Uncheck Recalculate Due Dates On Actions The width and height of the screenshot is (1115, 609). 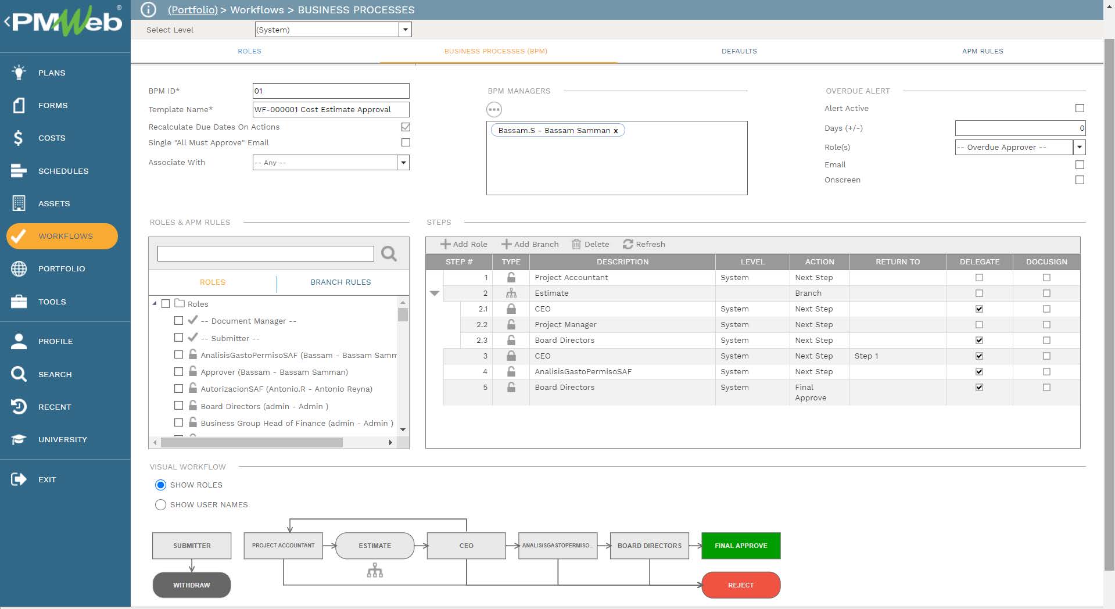(406, 127)
